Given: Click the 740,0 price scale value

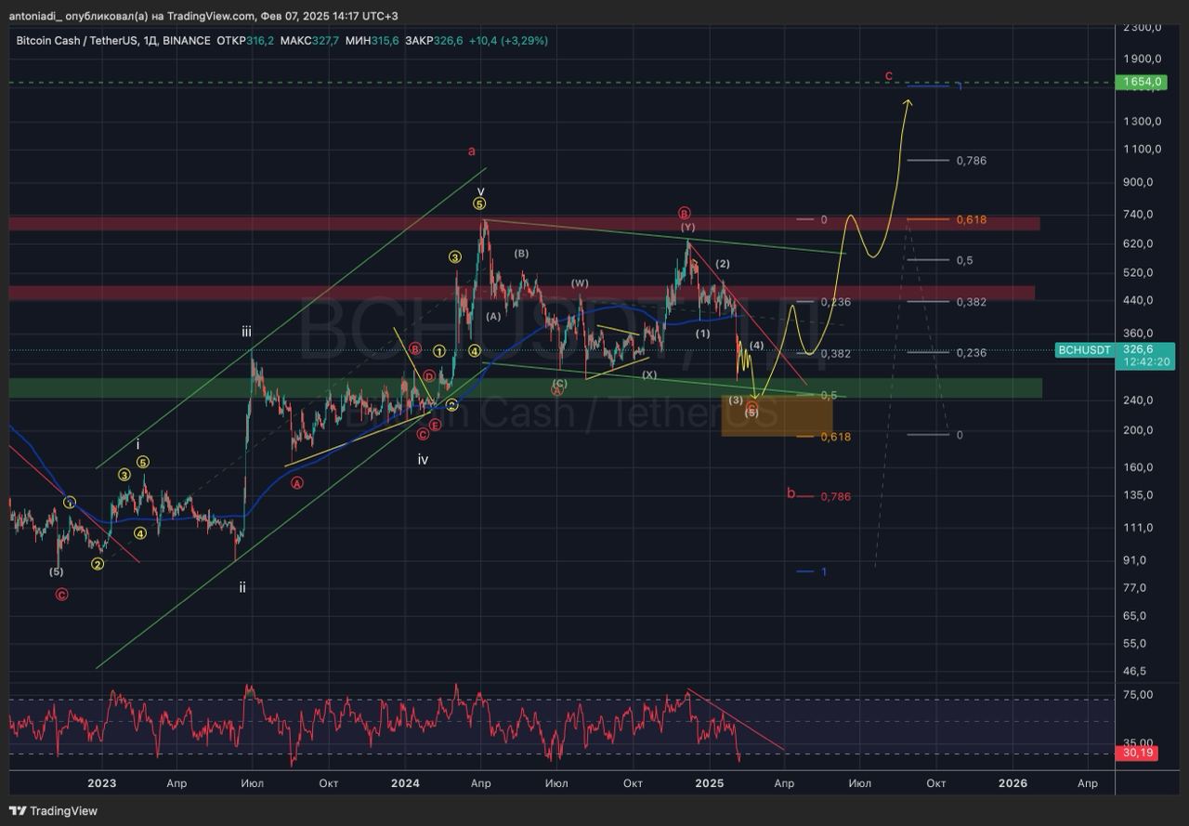Looking at the screenshot, I should [1138, 215].
